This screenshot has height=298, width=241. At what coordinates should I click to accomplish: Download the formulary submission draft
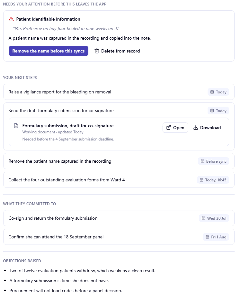tap(207, 128)
